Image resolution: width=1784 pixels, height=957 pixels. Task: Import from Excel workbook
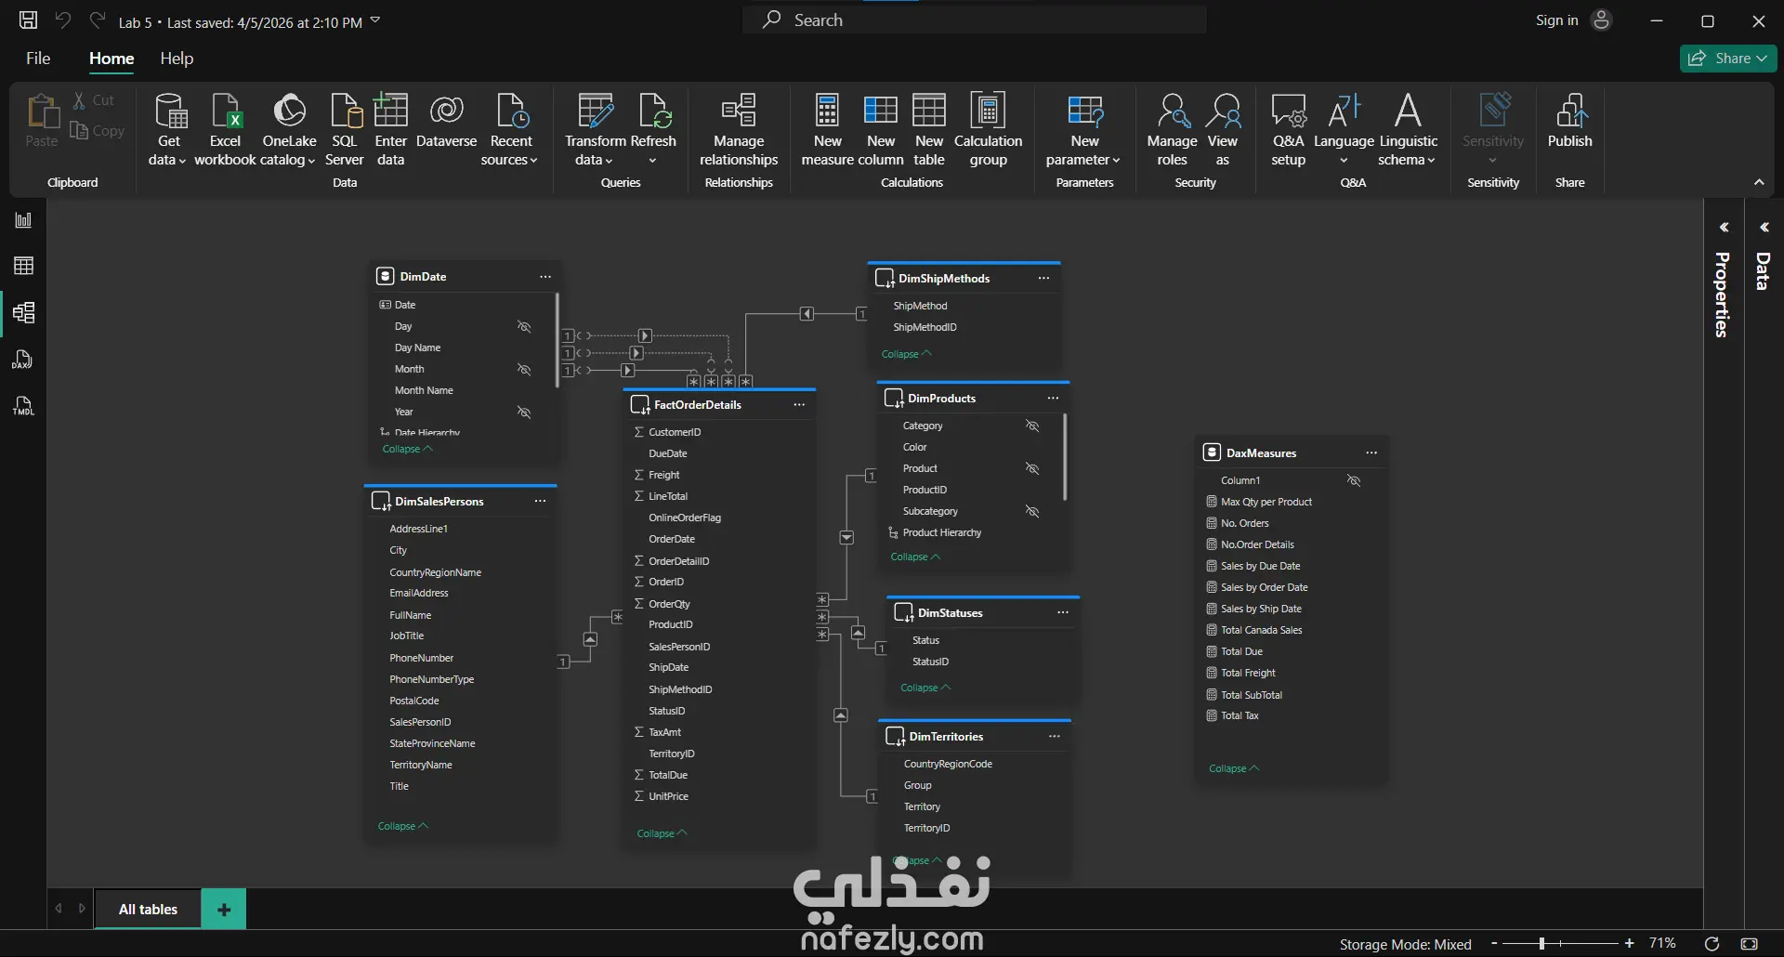pos(225,130)
